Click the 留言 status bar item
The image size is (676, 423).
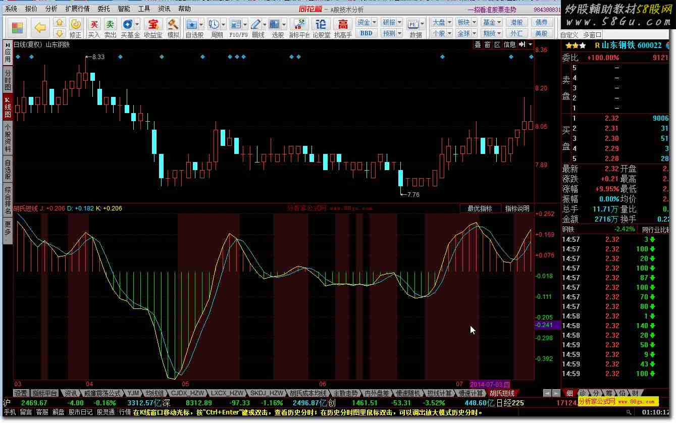coord(26,412)
